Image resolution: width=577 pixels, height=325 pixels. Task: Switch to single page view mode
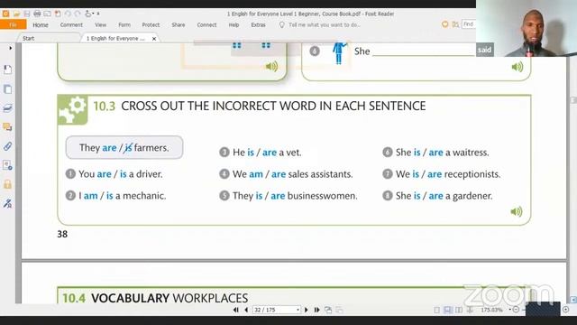pyautogui.click(x=436, y=310)
